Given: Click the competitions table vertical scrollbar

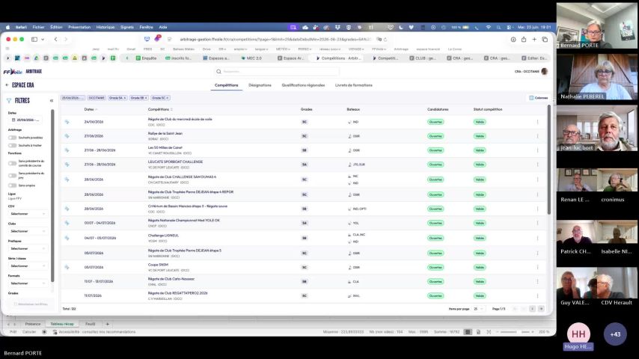Looking at the screenshot, I should (549, 160).
